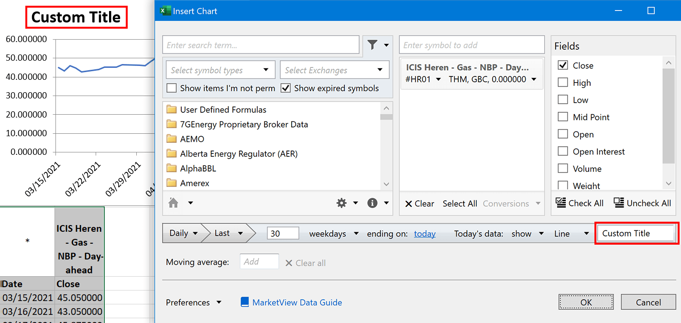The height and width of the screenshot is (323, 681).
Task: Maximize the Insert Chart dialog
Action: pos(650,11)
